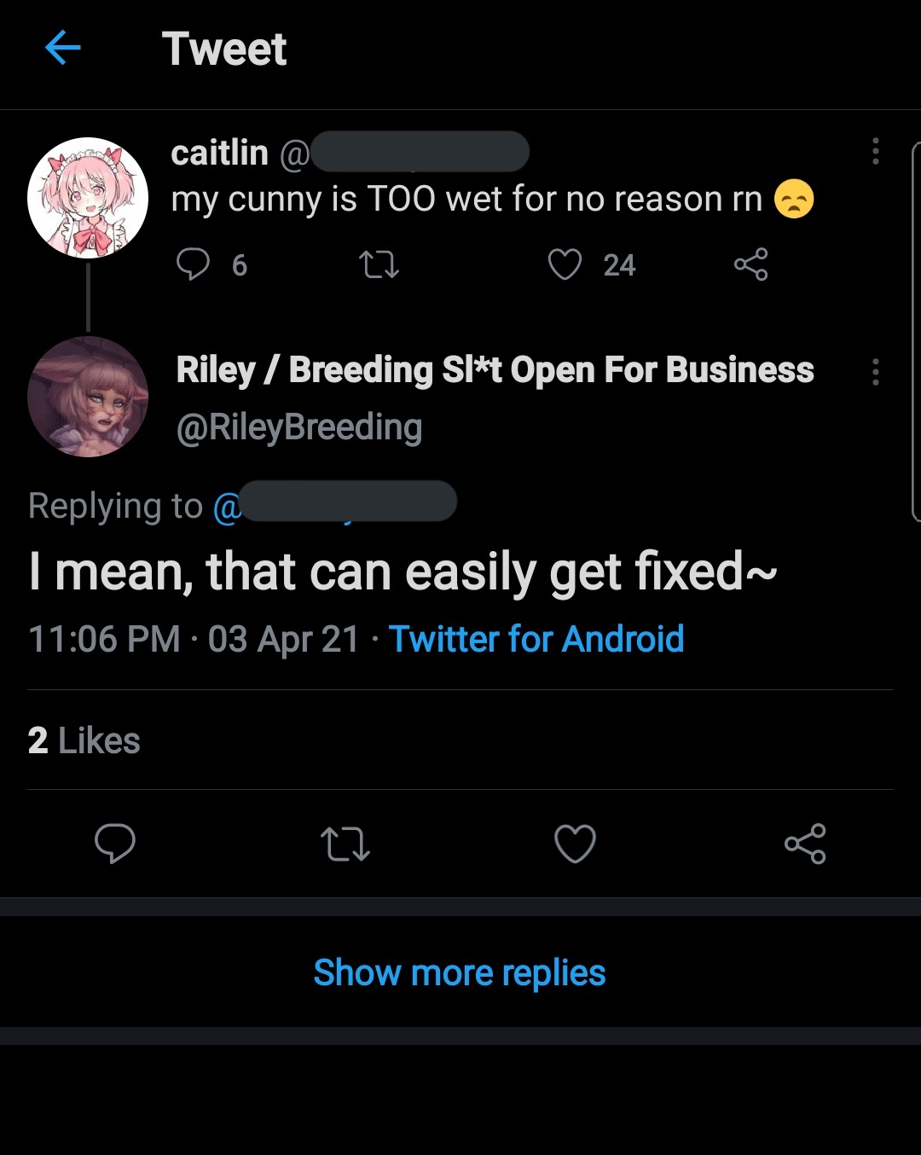Click the 11:06 PM timestamp
The width and height of the screenshot is (921, 1155).
pyautogui.click(x=104, y=639)
